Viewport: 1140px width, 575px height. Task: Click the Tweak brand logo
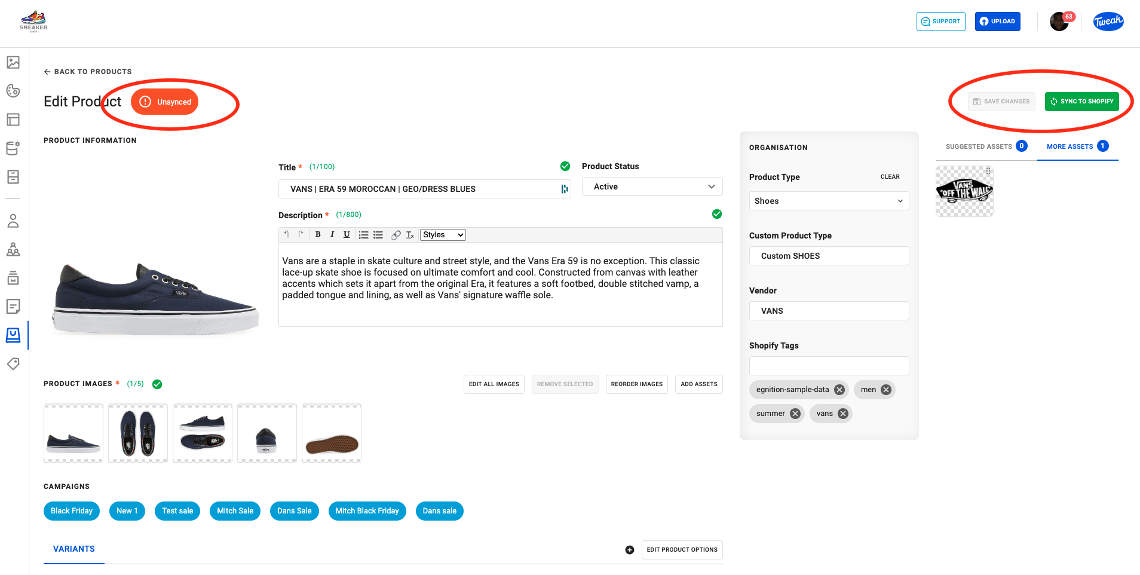(x=1108, y=21)
